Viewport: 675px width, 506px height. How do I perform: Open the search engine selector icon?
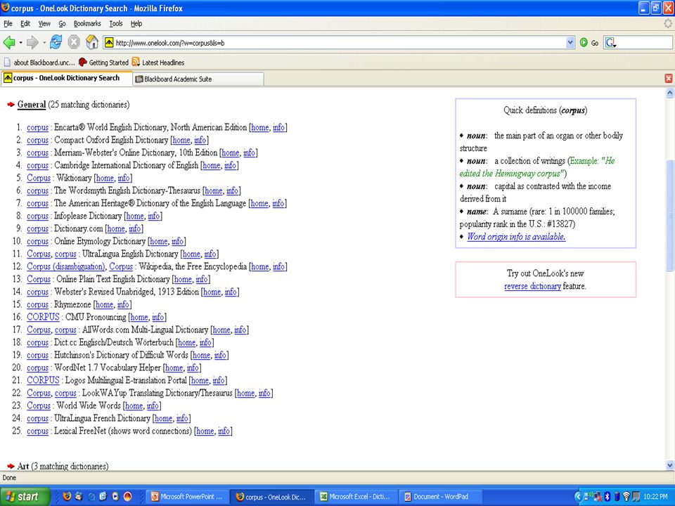[610, 43]
